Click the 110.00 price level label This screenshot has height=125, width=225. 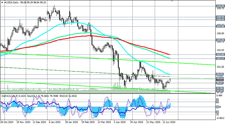click(x=220, y=6)
